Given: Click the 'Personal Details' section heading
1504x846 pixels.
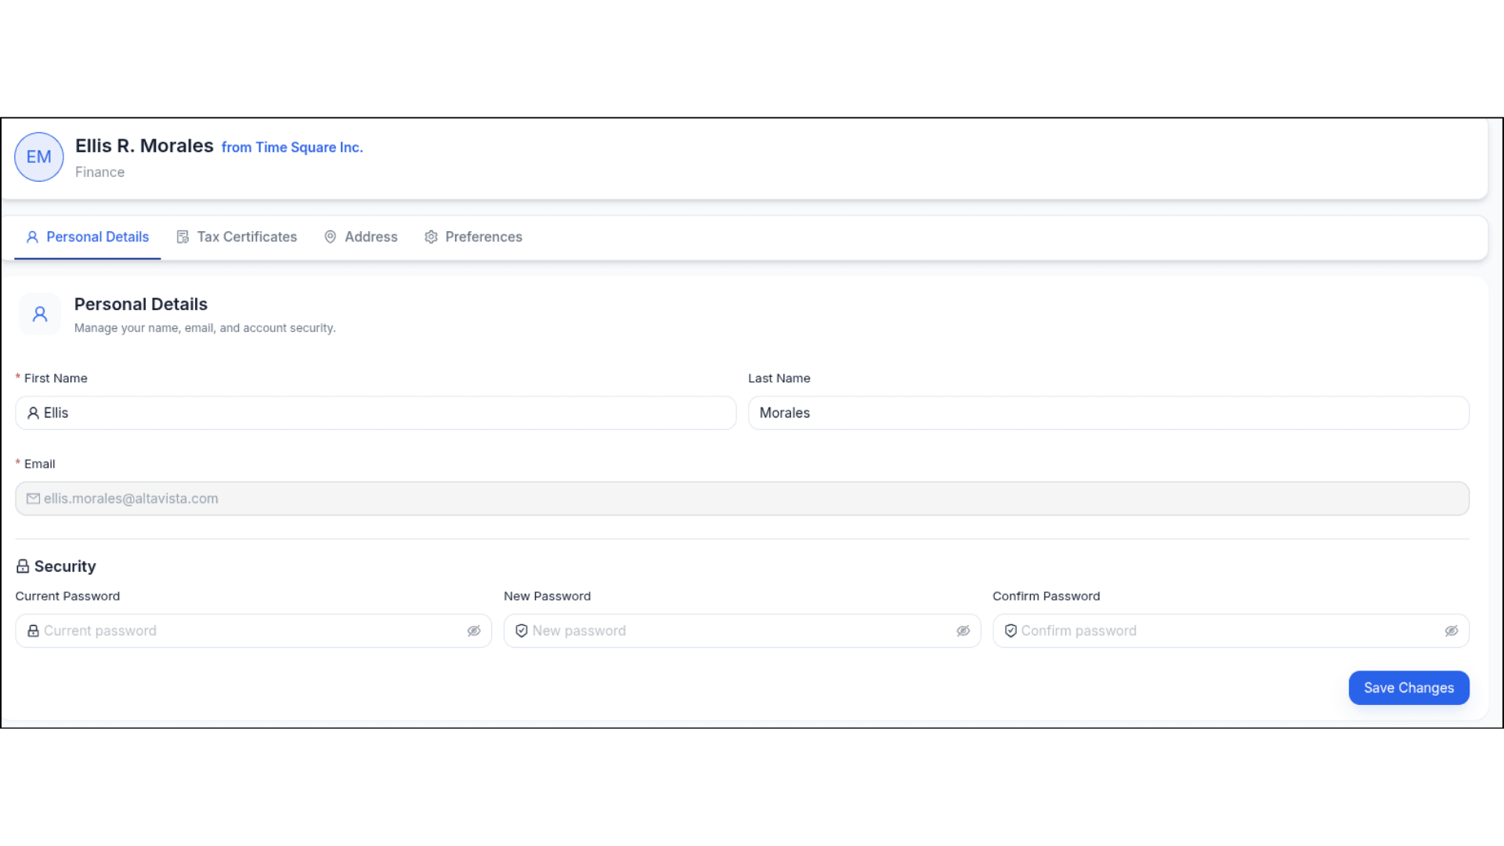Looking at the screenshot, I should tap(141, 304).
